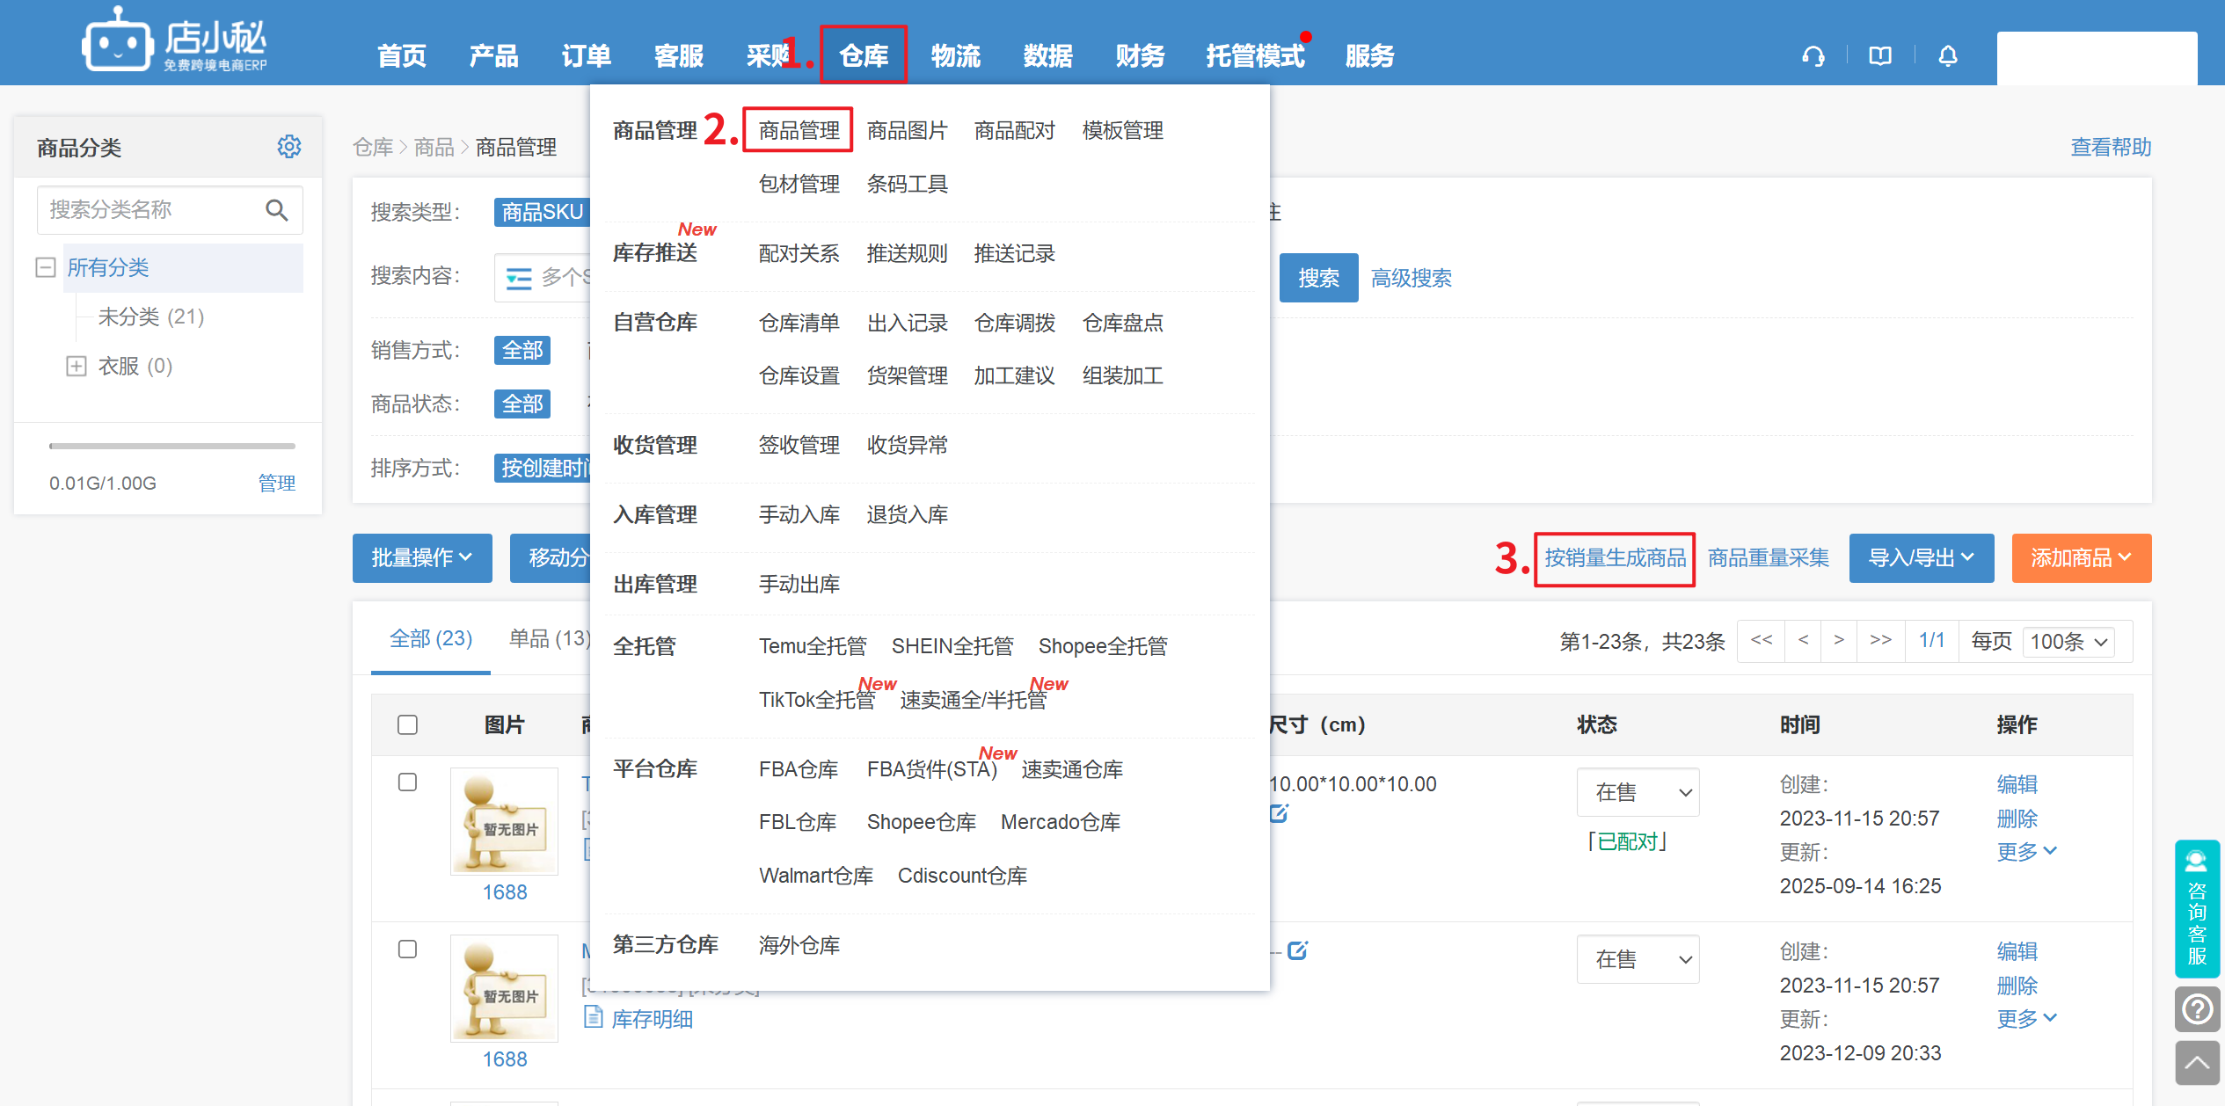Select 商品管理 in the warehouse menu
The width and height of the screenshot is (2225, 1106).
[x=799, y=130]
